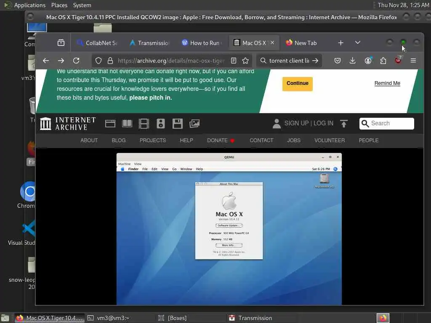Open HELP in the archive nav
Screen dimensions: 431x323
[186, 140]
